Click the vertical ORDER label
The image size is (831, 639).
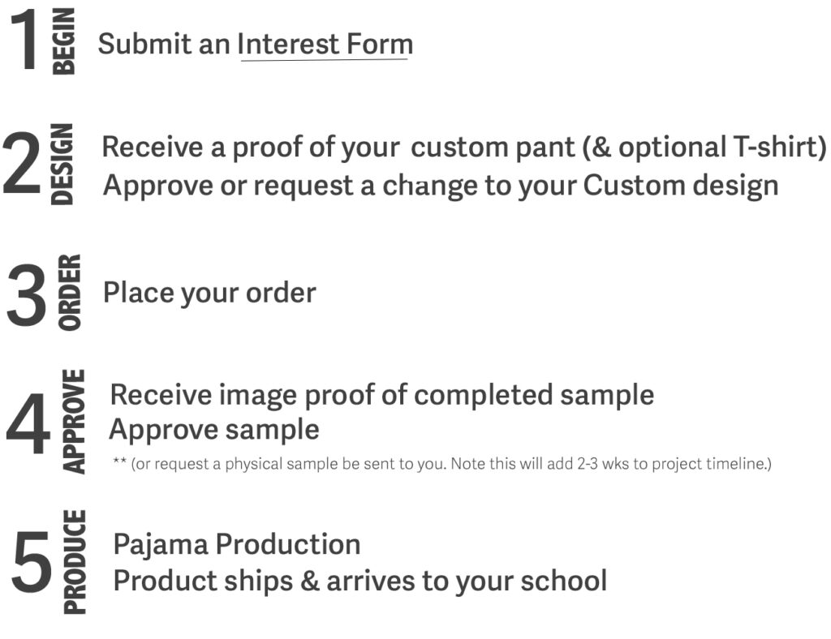tap(70, 292)
